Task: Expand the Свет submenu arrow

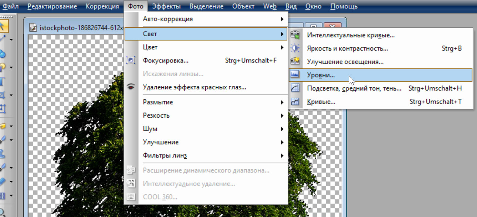Action: pos(282,34)
